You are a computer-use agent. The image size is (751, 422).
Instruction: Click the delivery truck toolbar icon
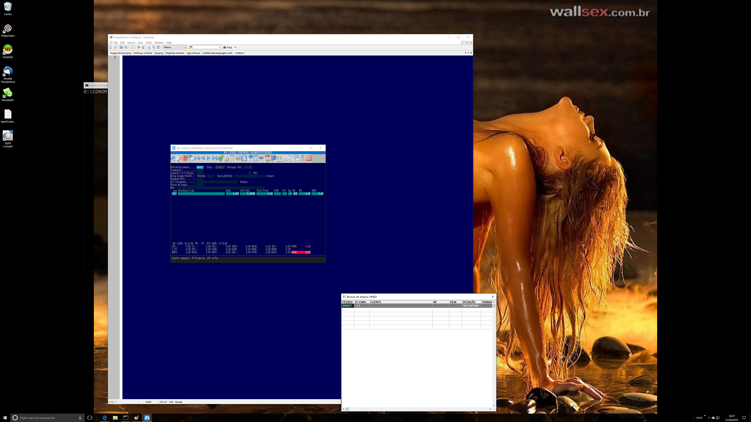coord(273,158)
